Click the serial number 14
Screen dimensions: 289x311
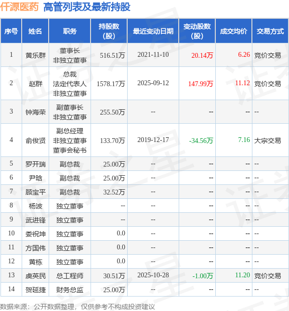click(11, 289)
